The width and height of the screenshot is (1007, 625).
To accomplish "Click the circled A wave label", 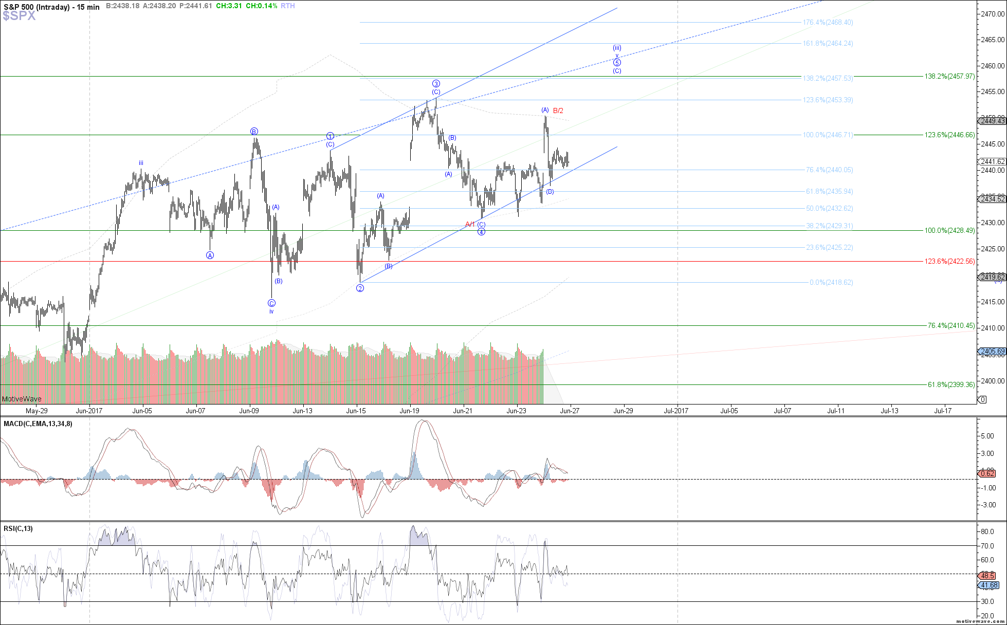I will 210,255.
